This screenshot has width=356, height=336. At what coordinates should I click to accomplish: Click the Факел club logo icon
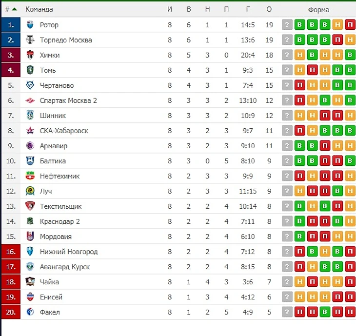pos(30,312)
